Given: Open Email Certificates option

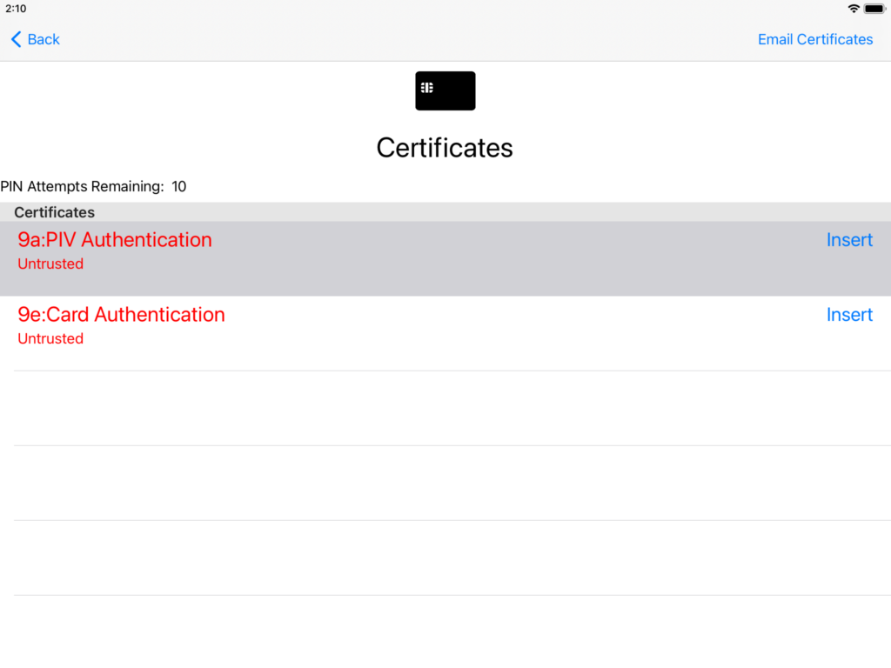Looking at the screenshot, I should tap(814, 39).
